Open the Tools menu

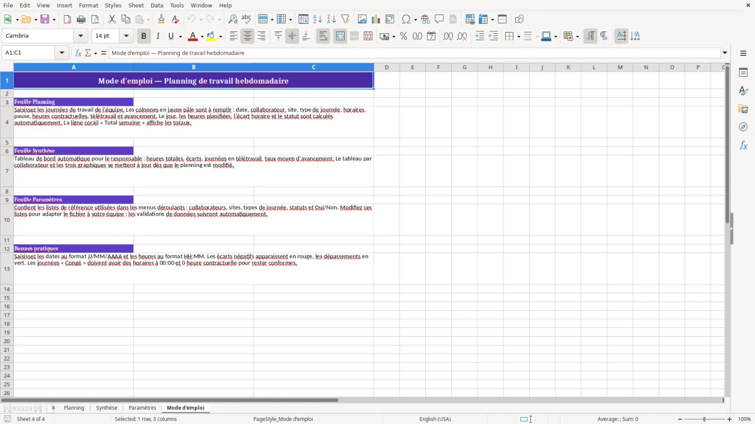[x=177, y=5]
